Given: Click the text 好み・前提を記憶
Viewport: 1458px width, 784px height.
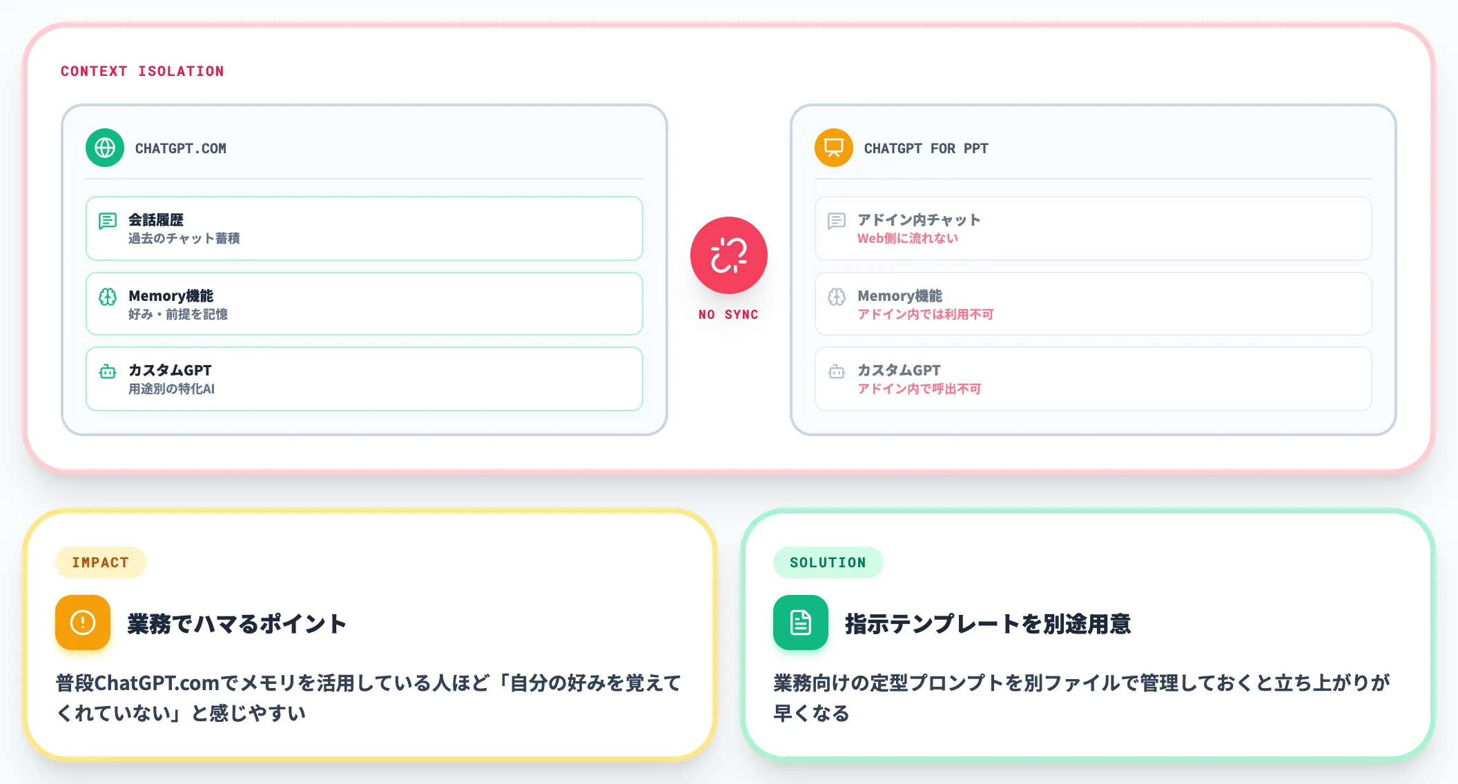Looking at the screenshot, I should (x=178, y=314).
